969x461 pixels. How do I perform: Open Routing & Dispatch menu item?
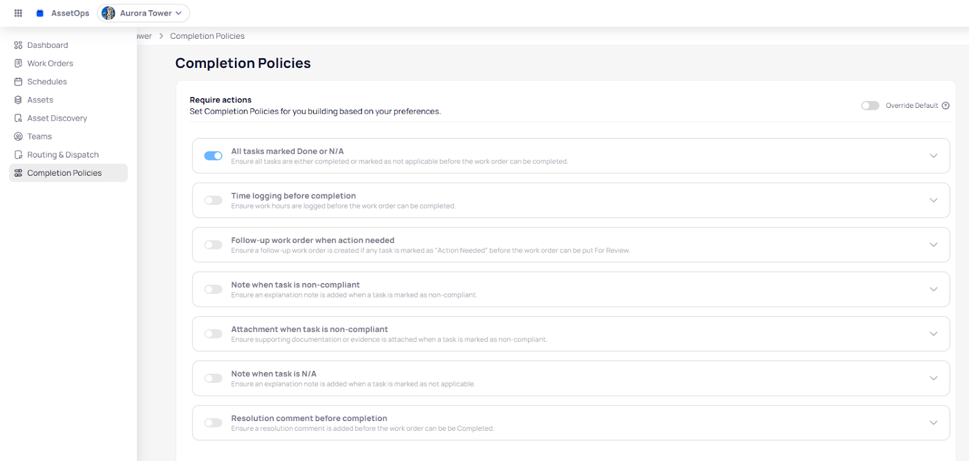coord(62,154)
